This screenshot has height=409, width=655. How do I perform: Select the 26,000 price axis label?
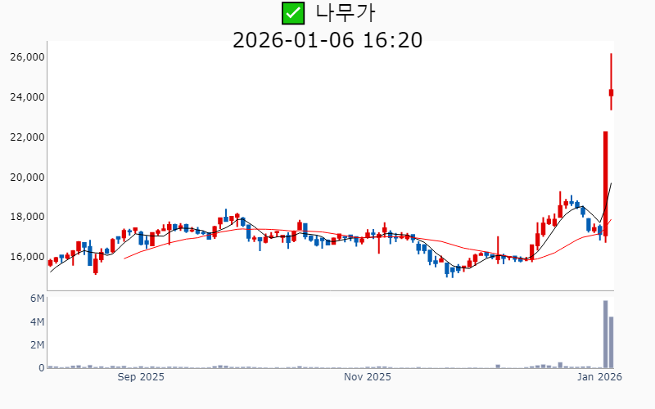tap(26, 57)
